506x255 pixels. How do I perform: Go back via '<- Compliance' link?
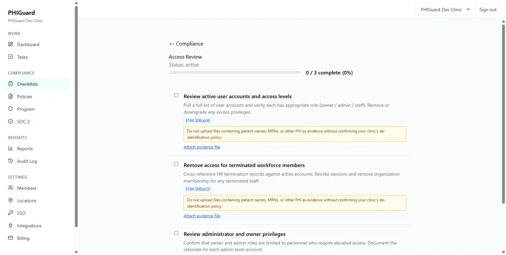(186, 44)
